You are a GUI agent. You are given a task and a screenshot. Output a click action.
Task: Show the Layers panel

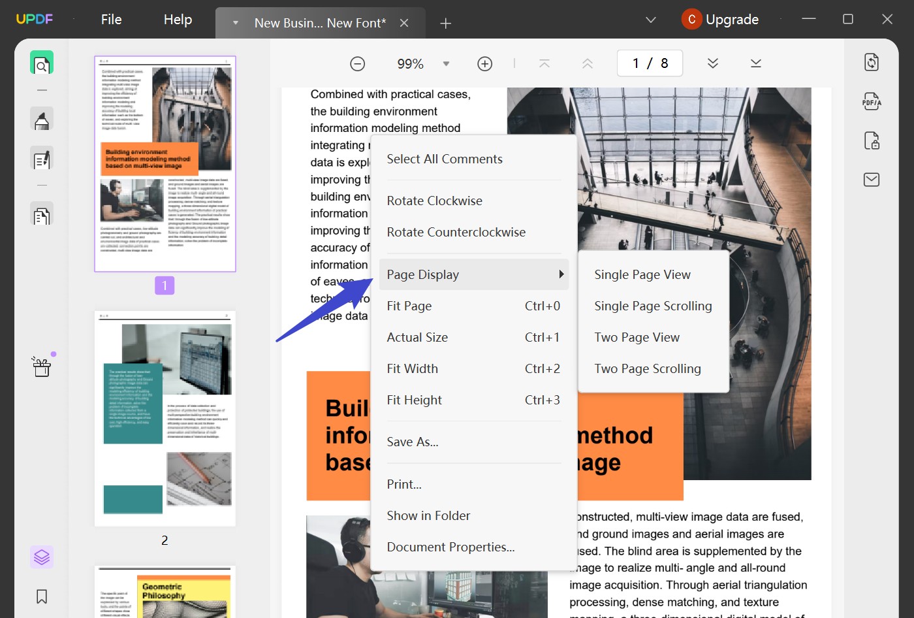42,557
